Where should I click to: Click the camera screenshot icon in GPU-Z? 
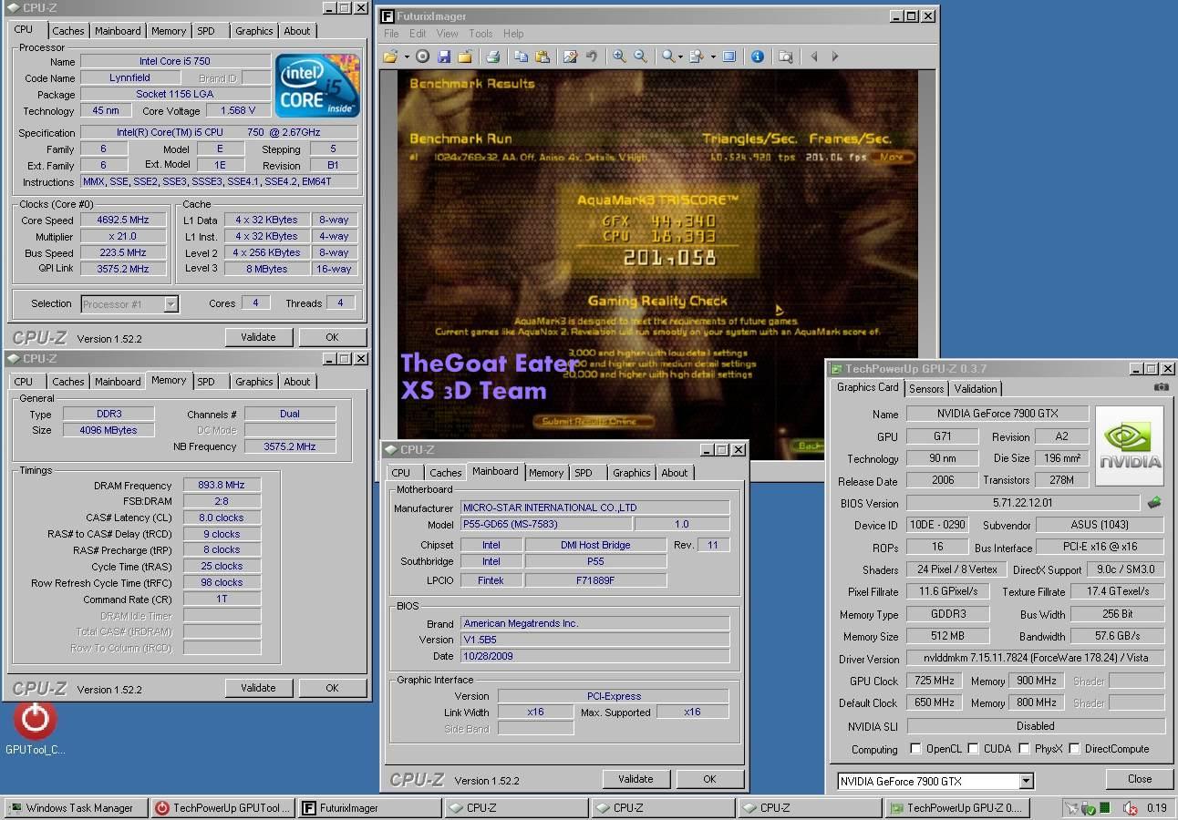pos(1161,387)
